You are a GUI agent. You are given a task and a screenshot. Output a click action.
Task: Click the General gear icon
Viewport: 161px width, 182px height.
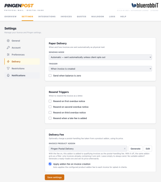pyautogui.click(x=8, y=41)
